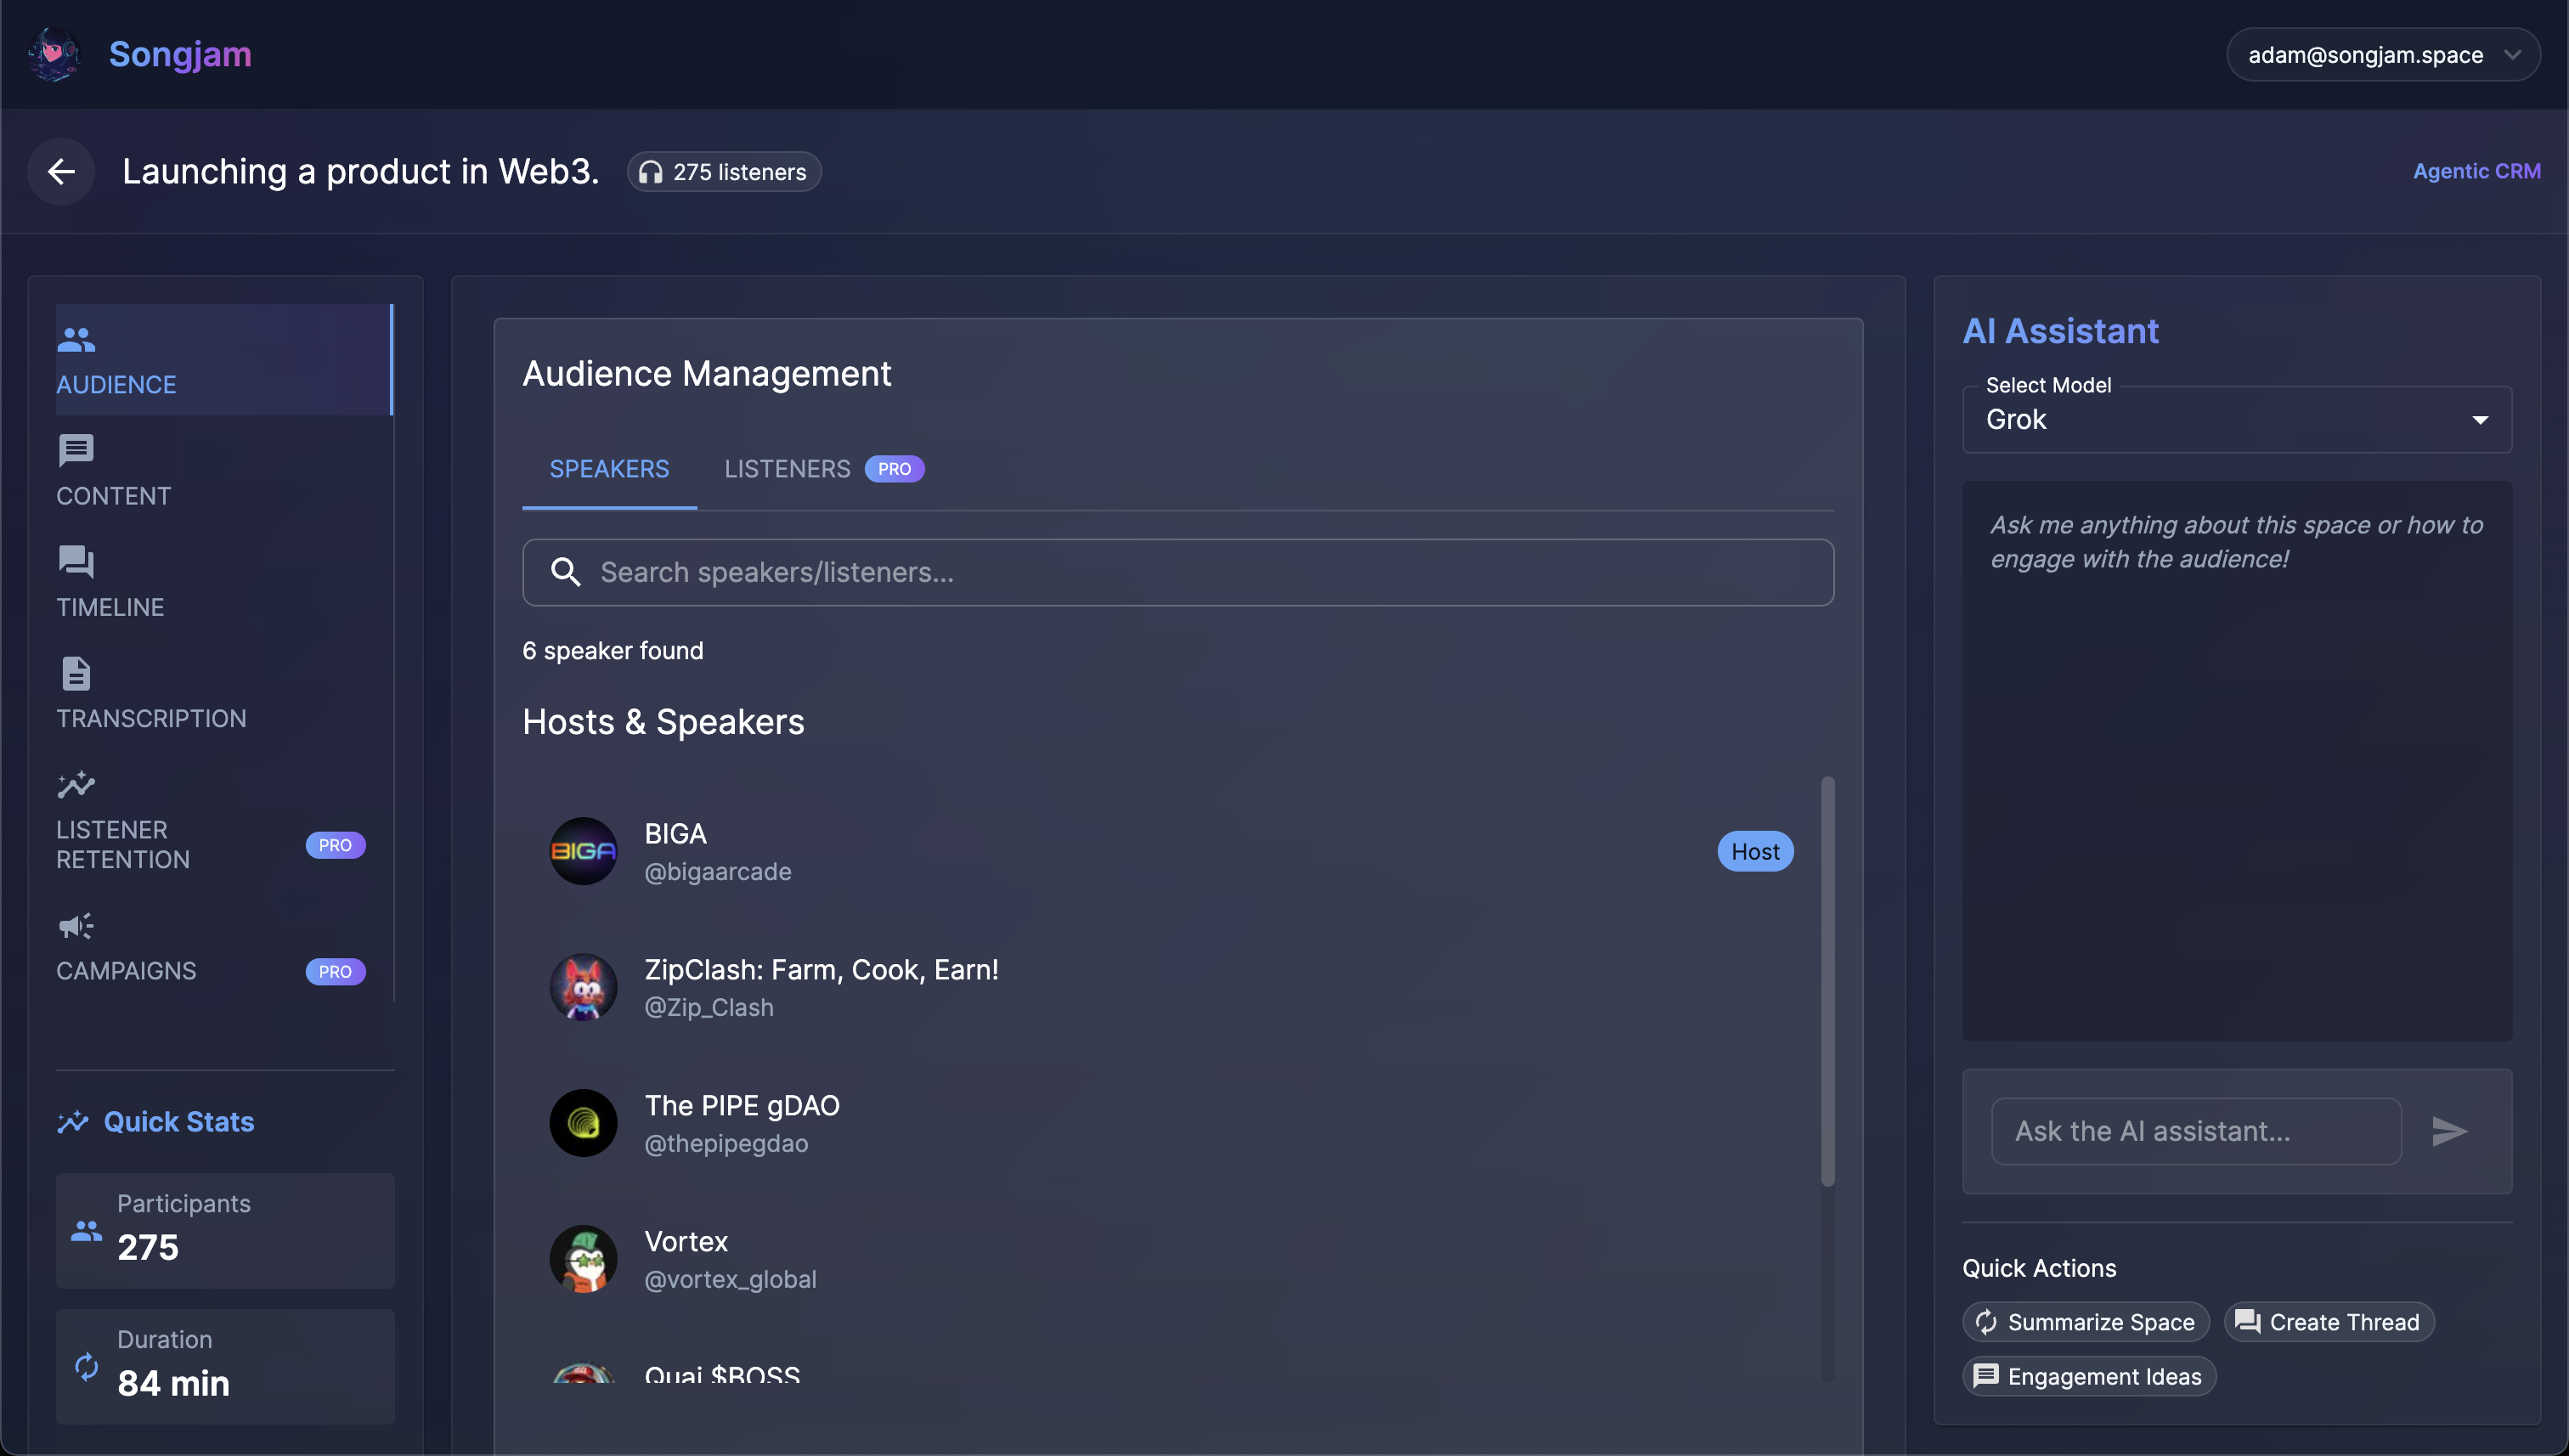The height and width of the screenshot is (1456, 2569).
Task: Click the search magnifier icon
Action: click(x=566, y=572)
